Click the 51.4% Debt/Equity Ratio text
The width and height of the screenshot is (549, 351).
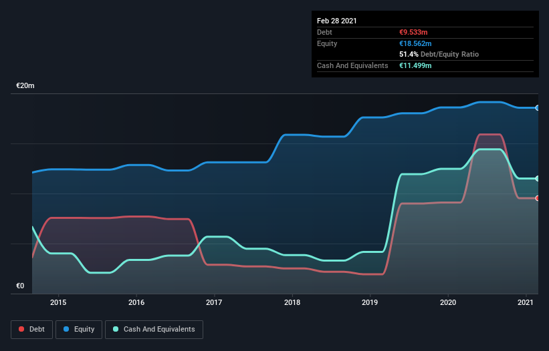(x=439, y=54)
